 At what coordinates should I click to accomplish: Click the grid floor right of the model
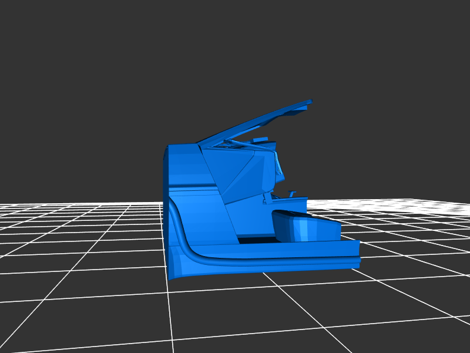(x=411, y=247)
